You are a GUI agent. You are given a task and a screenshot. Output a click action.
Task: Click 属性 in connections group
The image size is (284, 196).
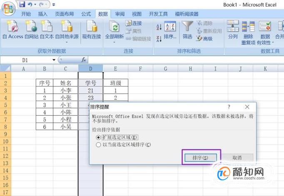pos(134,31)
